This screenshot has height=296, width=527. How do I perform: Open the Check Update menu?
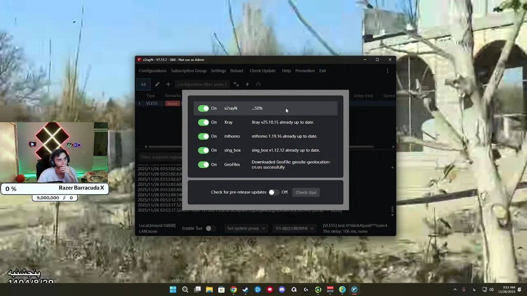coord(262,71)
